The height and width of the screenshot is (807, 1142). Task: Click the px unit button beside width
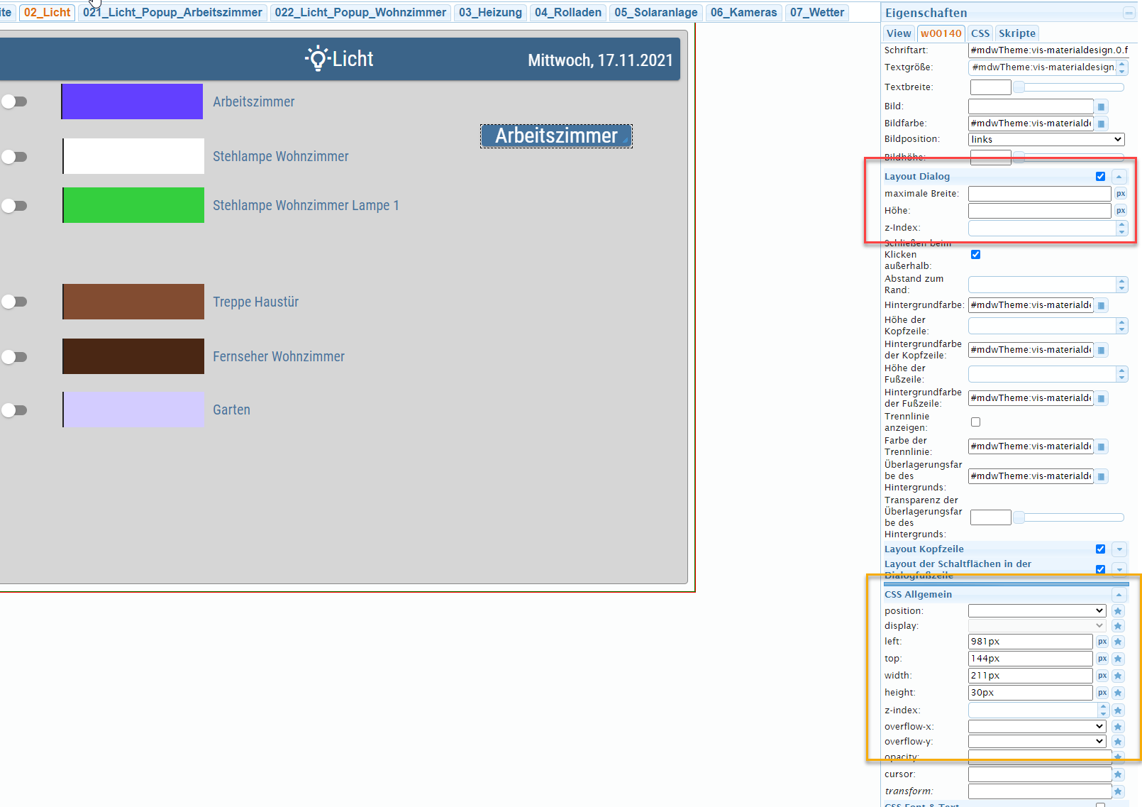[1102, 676]
